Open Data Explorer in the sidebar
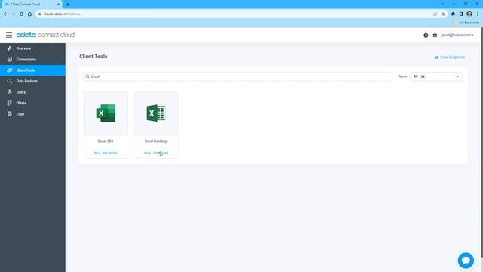Viewport: 483px width, 272px height. click(32, 81)
